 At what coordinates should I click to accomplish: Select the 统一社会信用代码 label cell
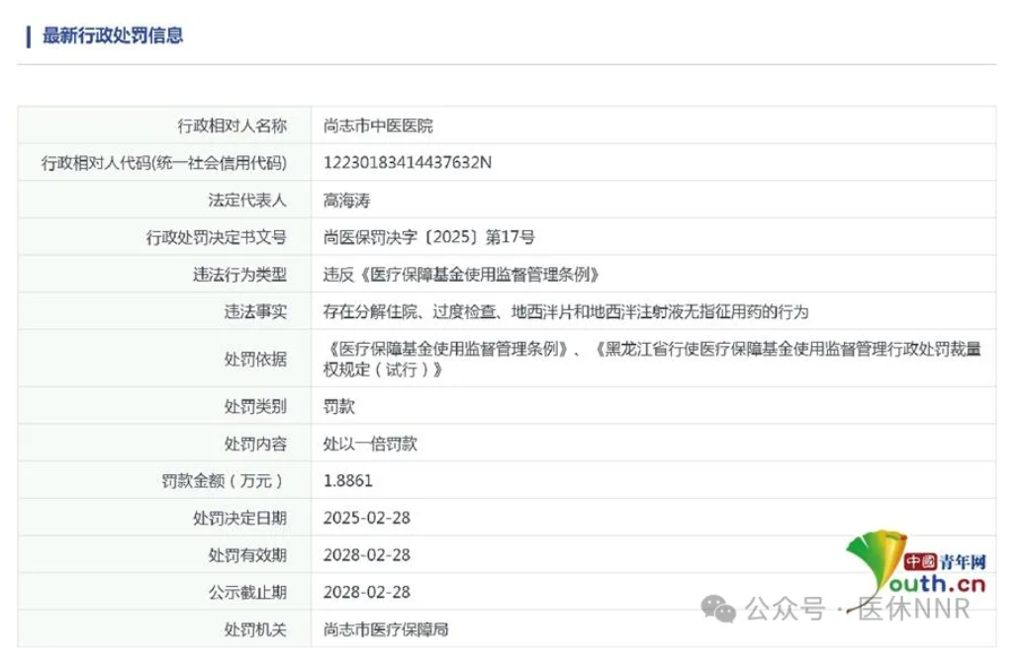(164, 163)
